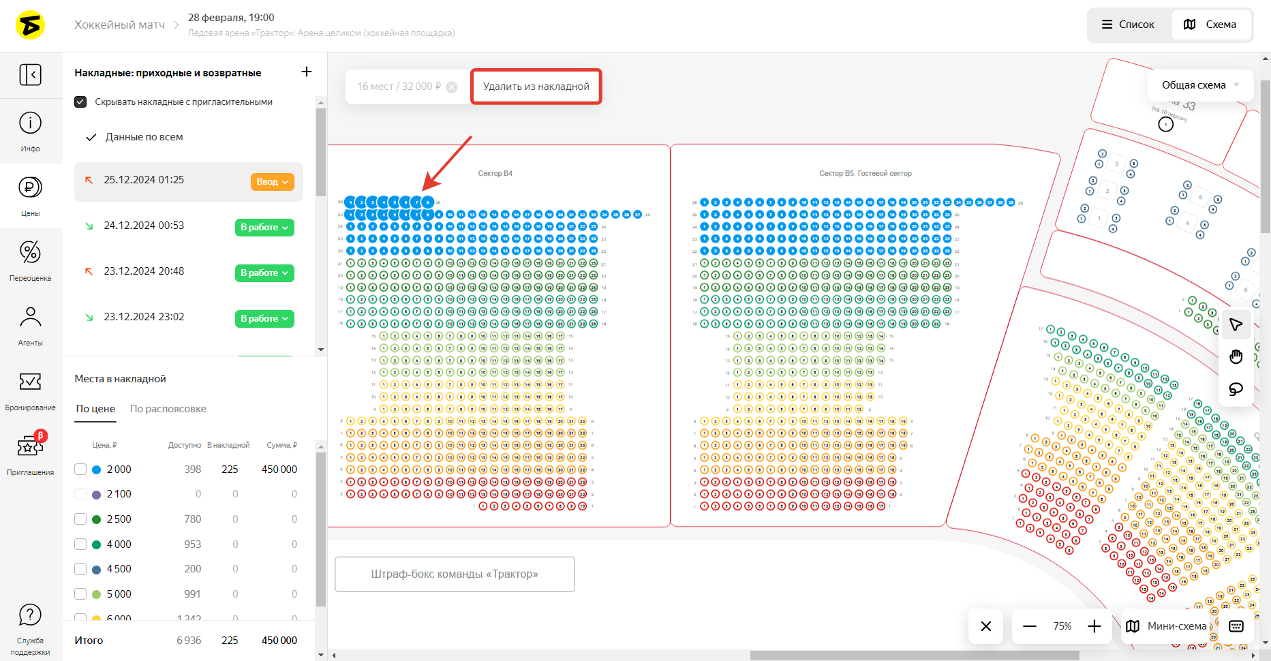This screenshot has width=1271, height=661.
Task: Click Удалить из накладной button
Action: (536, 87)
